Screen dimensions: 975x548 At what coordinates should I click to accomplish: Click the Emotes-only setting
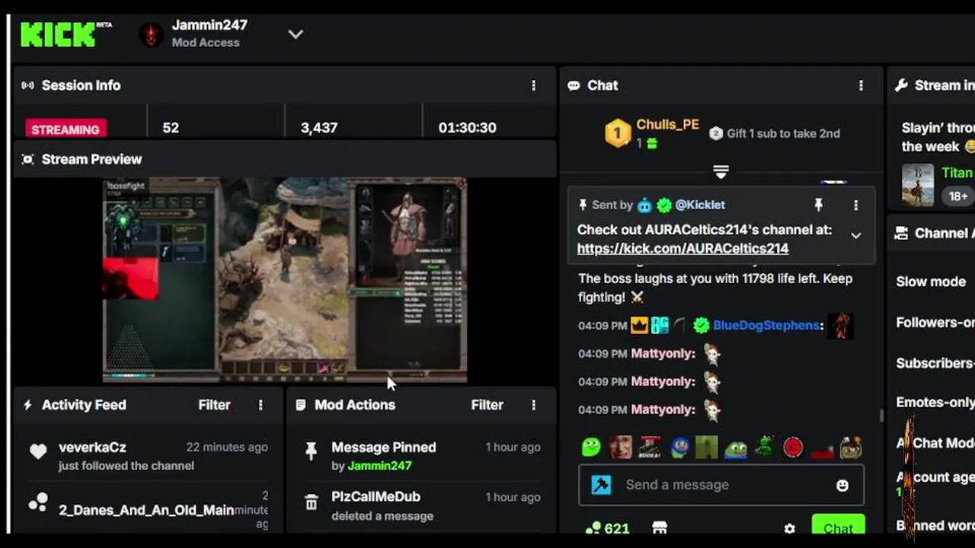click(x=935, y=403)
